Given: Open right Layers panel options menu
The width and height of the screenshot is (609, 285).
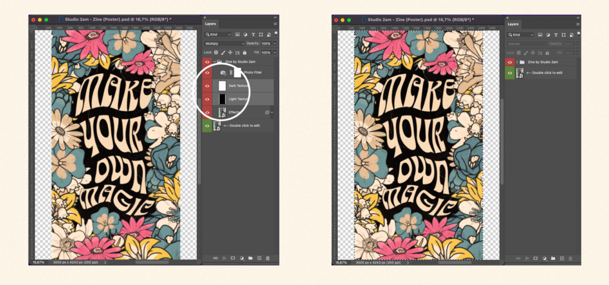Looking at the screenshot, I should tap(578, 24).
